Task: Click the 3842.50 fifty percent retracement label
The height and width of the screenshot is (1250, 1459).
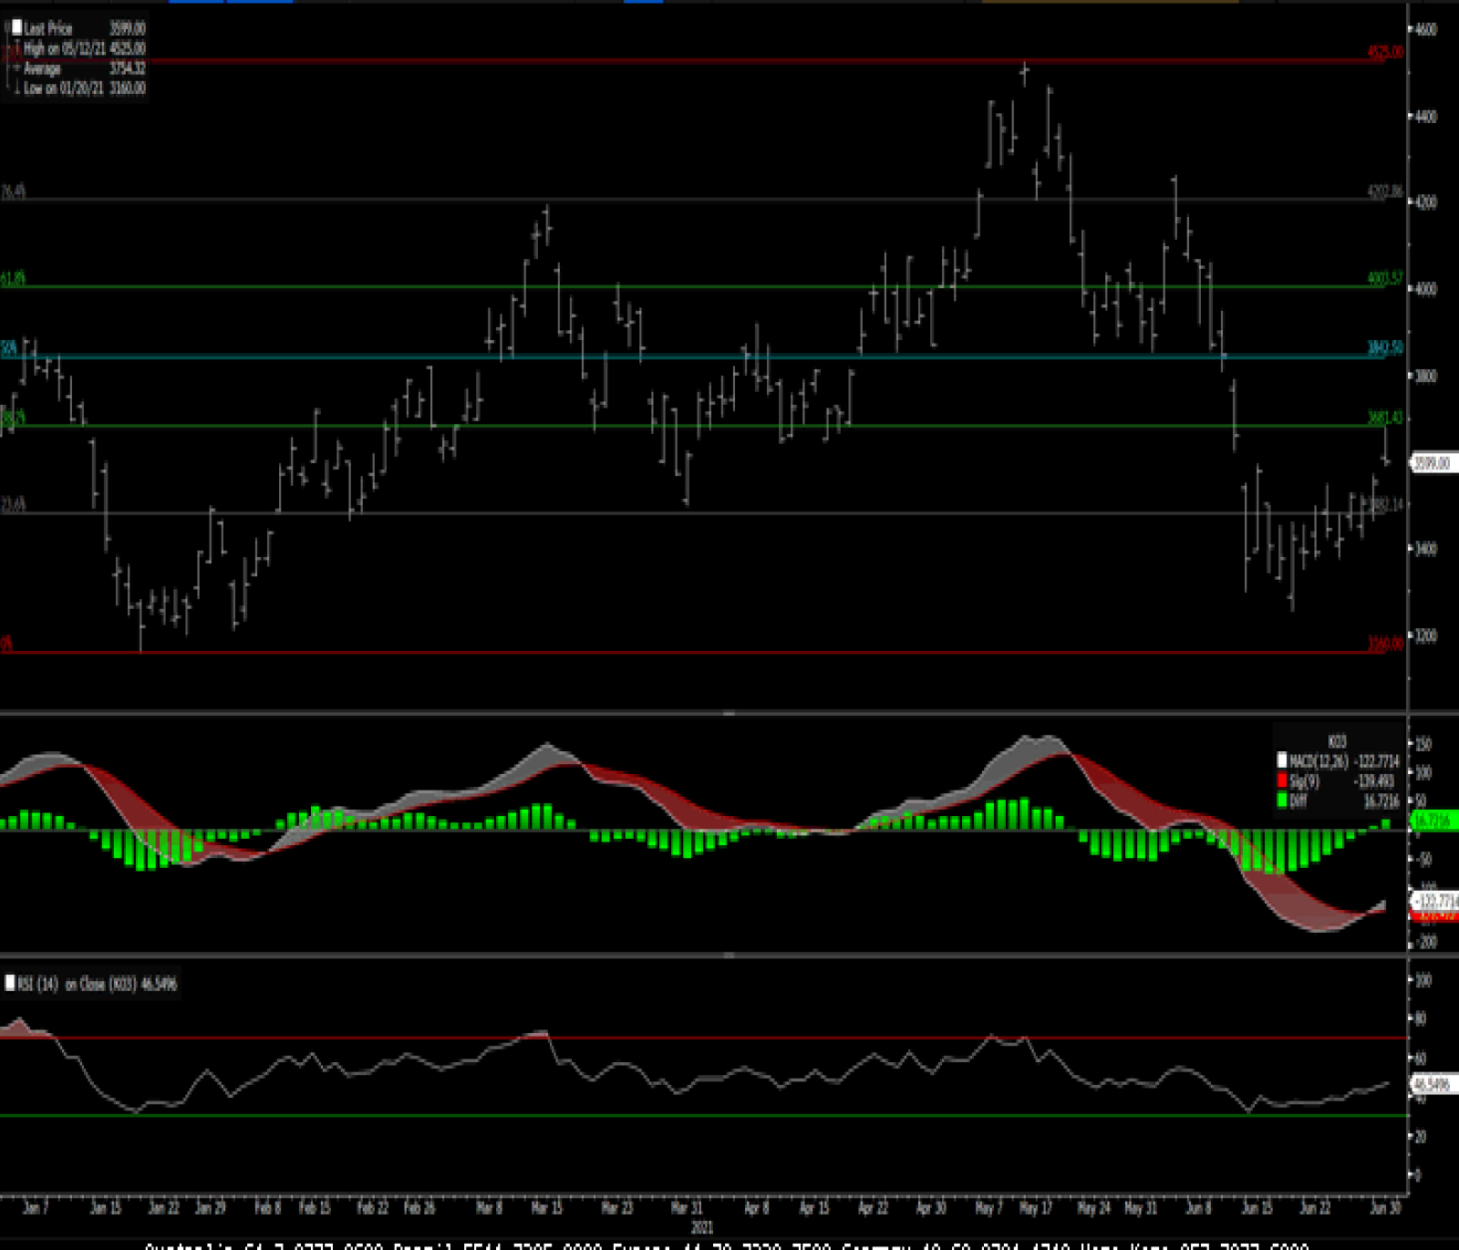Action: click(x=1384, y=347)
